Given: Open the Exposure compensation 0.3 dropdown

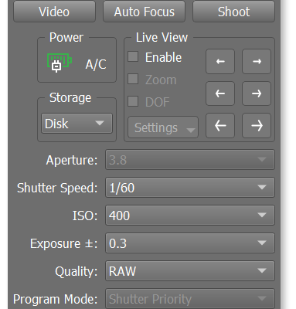Looking at the screenshot, I should (x=190, y=243).
